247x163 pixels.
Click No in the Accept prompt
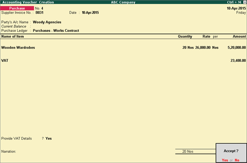237,160
